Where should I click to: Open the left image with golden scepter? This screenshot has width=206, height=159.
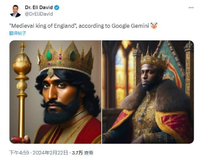coord(55,92)
